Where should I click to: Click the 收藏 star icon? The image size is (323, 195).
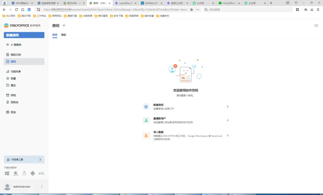pyautogui.click(x=7, y=78)
